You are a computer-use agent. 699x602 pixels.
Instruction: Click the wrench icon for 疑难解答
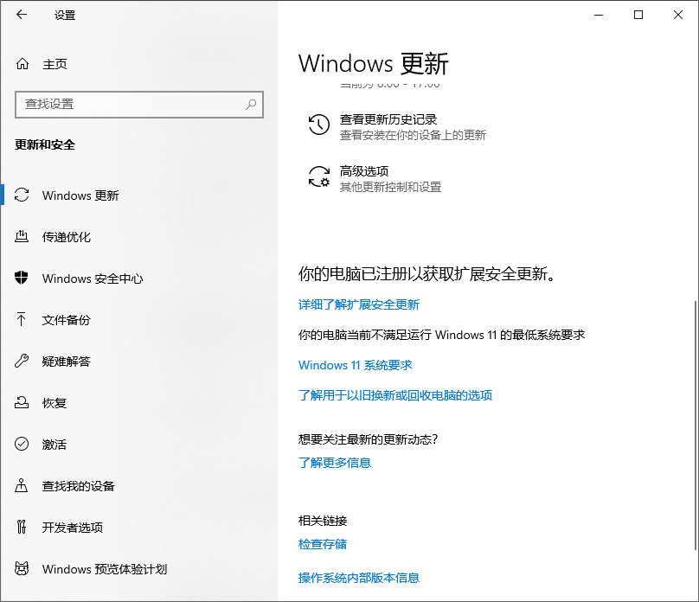coord(22,361)
